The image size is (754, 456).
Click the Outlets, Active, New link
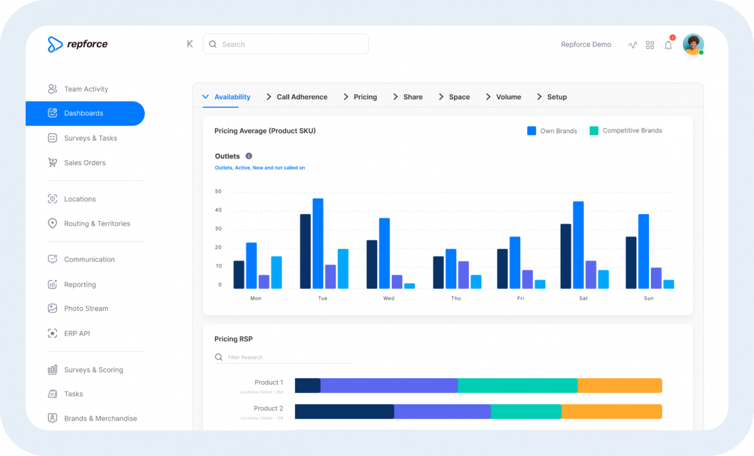tap(260, 167)
